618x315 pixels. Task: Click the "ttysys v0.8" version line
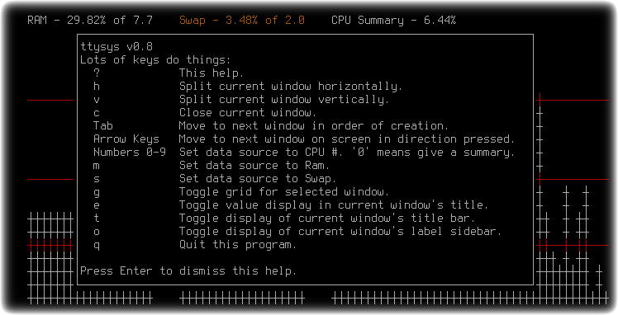coord(116,46)
